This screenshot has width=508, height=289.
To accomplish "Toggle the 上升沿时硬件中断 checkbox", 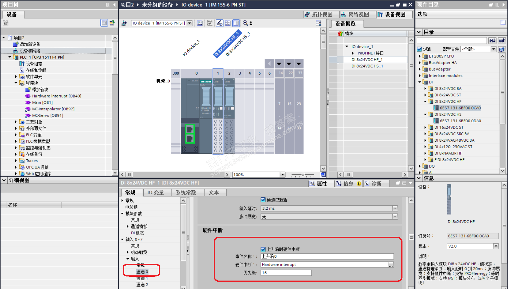I will [263, 249].
